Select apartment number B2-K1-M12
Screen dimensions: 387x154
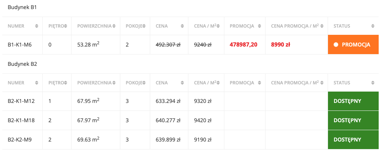(x=21, y=101)
